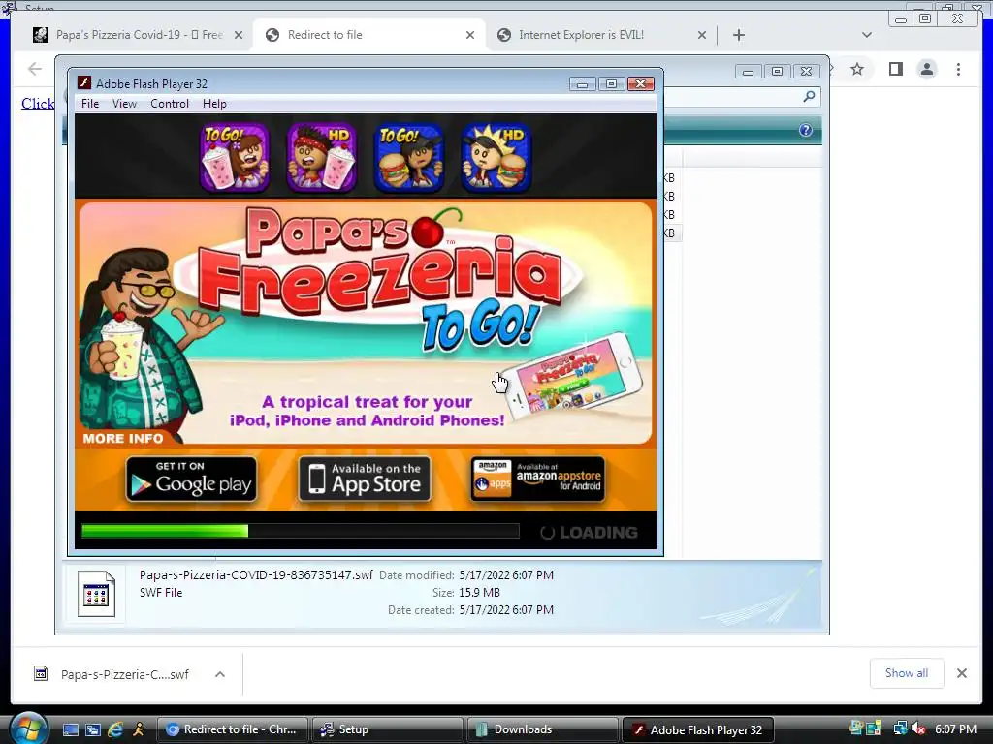Switch to Internet Explorer is EVIL tab
This screenshot has height=744, width=993.
tap(581, 35)
